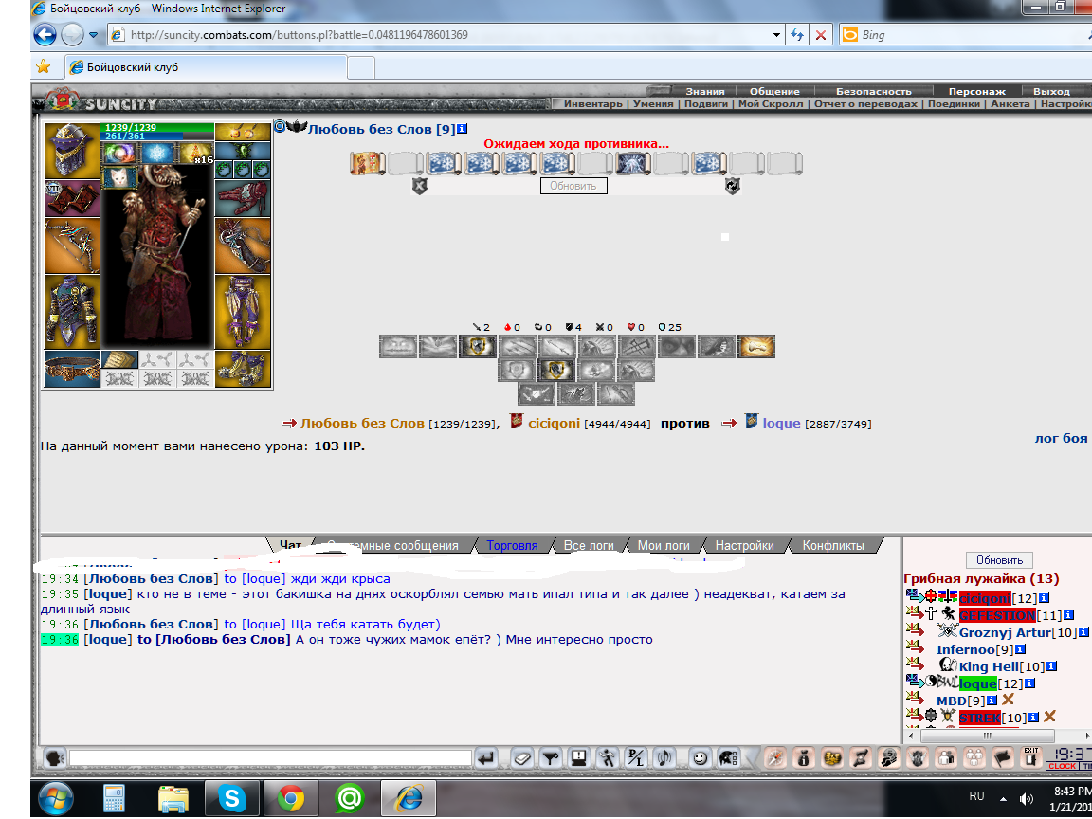The height and width of the screenshot is (819, 1092).
Task: Open the Общение top menu
Action: [x=774, y=91]
